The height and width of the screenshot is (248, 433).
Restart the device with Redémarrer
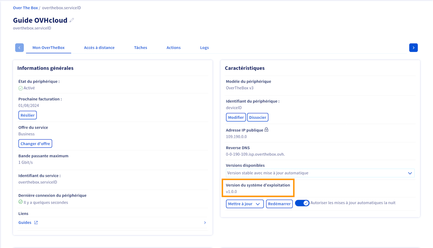pos(279,204)
